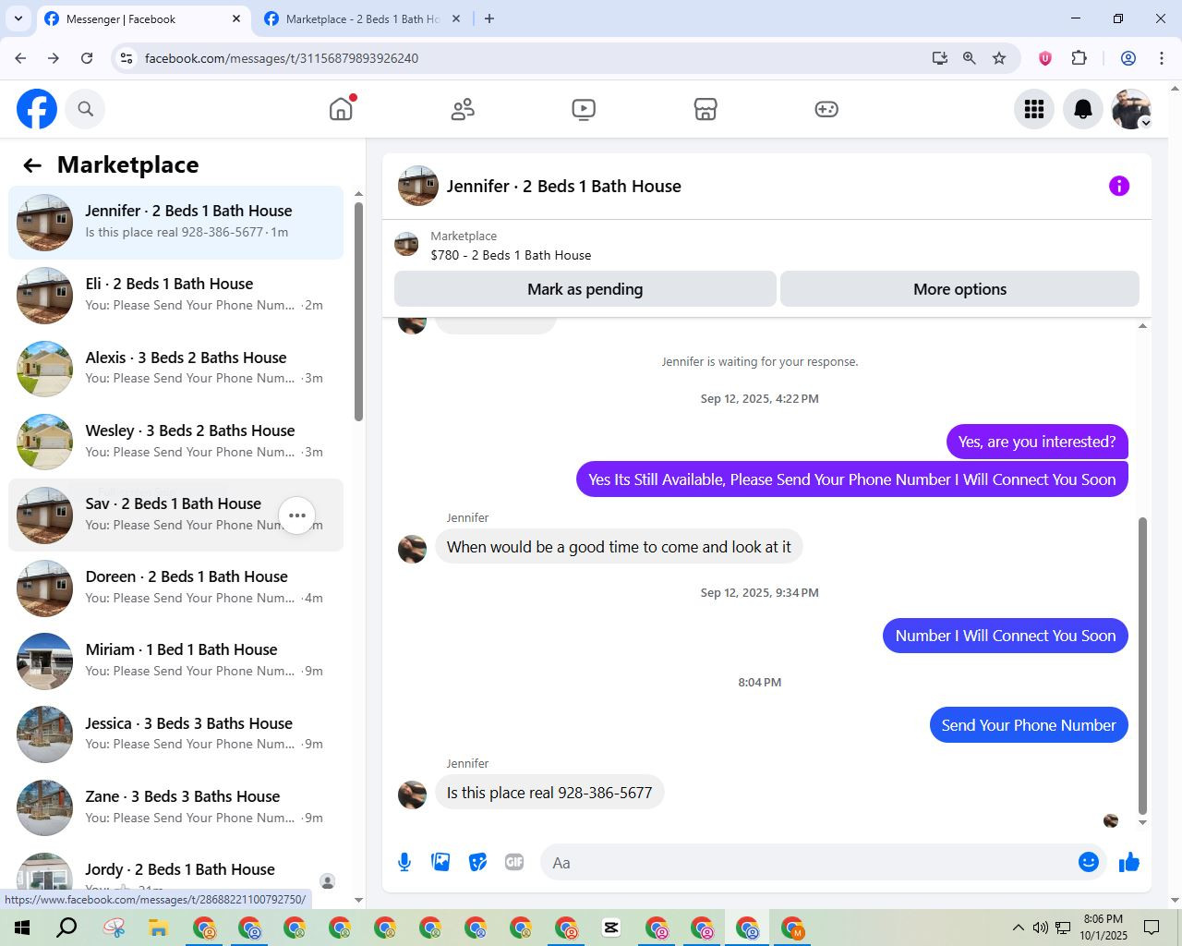1182x946 pixels.
Task: Select Eli 2 Beds 1 Bath conversation
Action: (175, 296)
